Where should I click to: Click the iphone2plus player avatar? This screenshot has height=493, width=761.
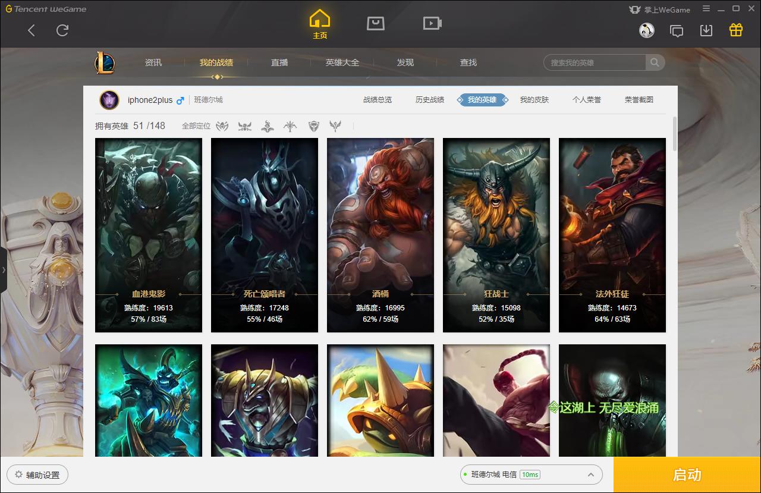coord(109,100)
